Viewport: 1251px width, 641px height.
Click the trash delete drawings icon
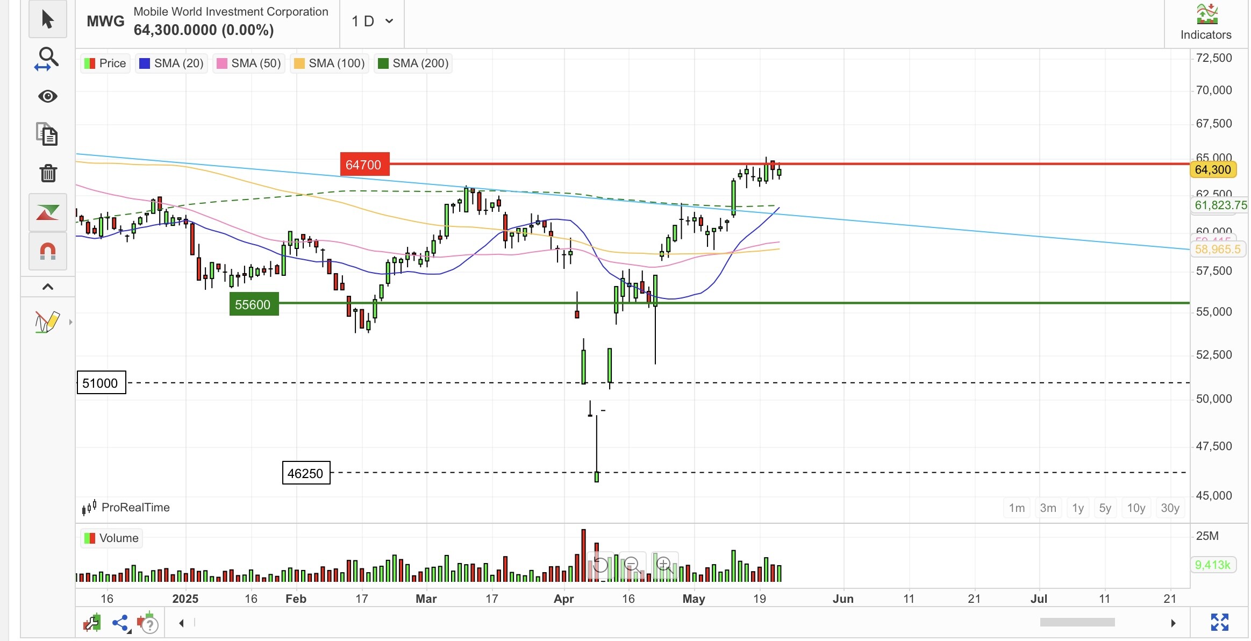point(48,173)
